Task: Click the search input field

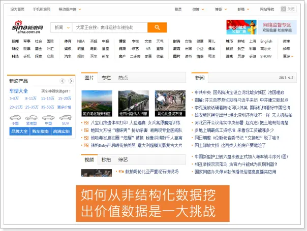Action: coord(110,27)
